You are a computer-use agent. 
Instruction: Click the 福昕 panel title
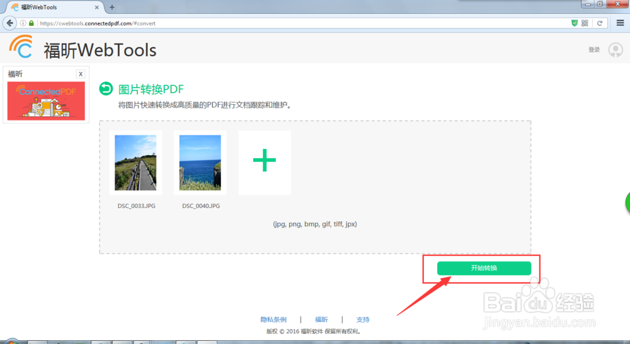tap(15, 74)
